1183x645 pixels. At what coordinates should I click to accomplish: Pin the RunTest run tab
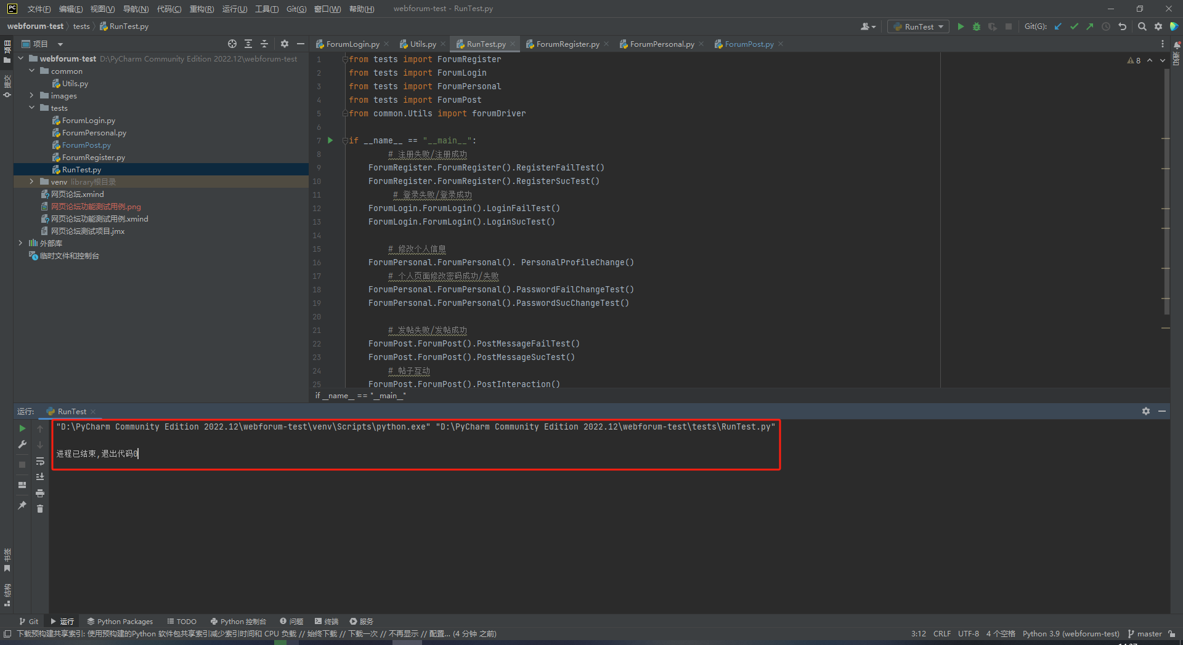tap(22, 505)
